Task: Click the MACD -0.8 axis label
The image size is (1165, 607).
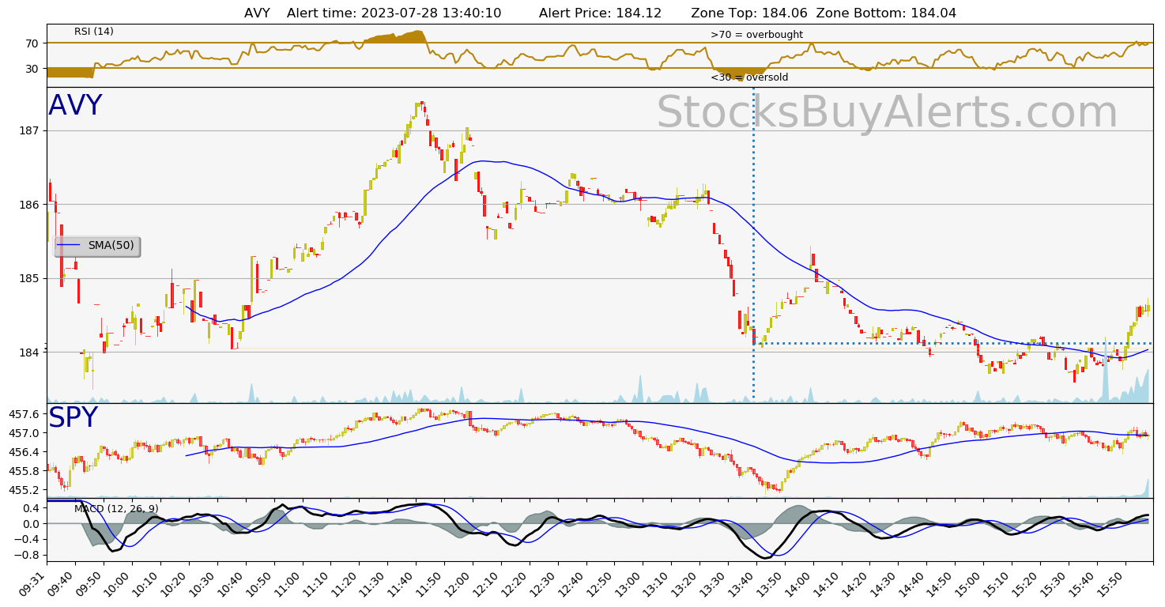Action: click(x=28, y=556)
